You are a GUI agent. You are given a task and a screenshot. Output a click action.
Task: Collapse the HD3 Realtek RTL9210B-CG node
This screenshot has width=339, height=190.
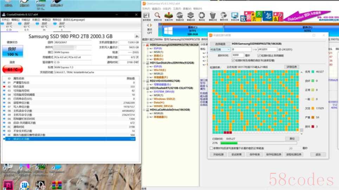point(144,88)
